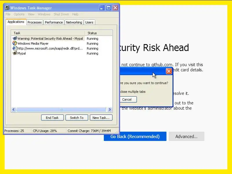
Task: Open the Options menu
Action: tap(19, 14)
